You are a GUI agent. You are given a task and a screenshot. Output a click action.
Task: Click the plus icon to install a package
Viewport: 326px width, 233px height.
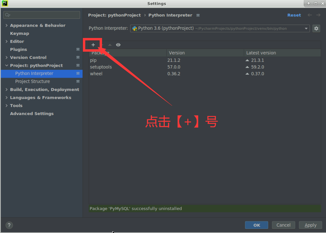[x=93, y=45]
